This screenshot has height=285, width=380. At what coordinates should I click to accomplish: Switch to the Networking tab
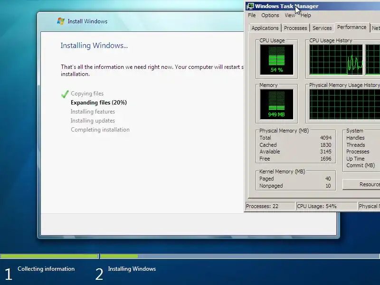375,28
